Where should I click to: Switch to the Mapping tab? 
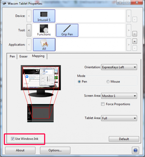tap(38, 56)
